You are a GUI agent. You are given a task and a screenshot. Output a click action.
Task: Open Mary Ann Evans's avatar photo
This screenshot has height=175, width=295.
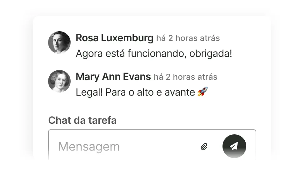[x=59, y=81]
